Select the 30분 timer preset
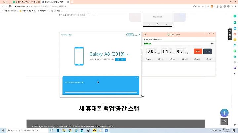The width and height of the screenshot is (238, 133). click(x=197, y=59)
